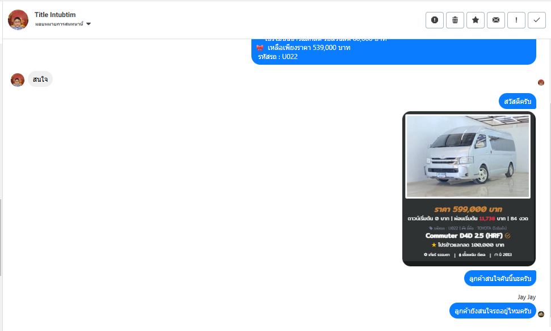Select the ลูกค้าสนใจคันนี้นะครับ message bubble
This screenshot has height=331, width=551.
pyautogui.click(x=500, y=278)
